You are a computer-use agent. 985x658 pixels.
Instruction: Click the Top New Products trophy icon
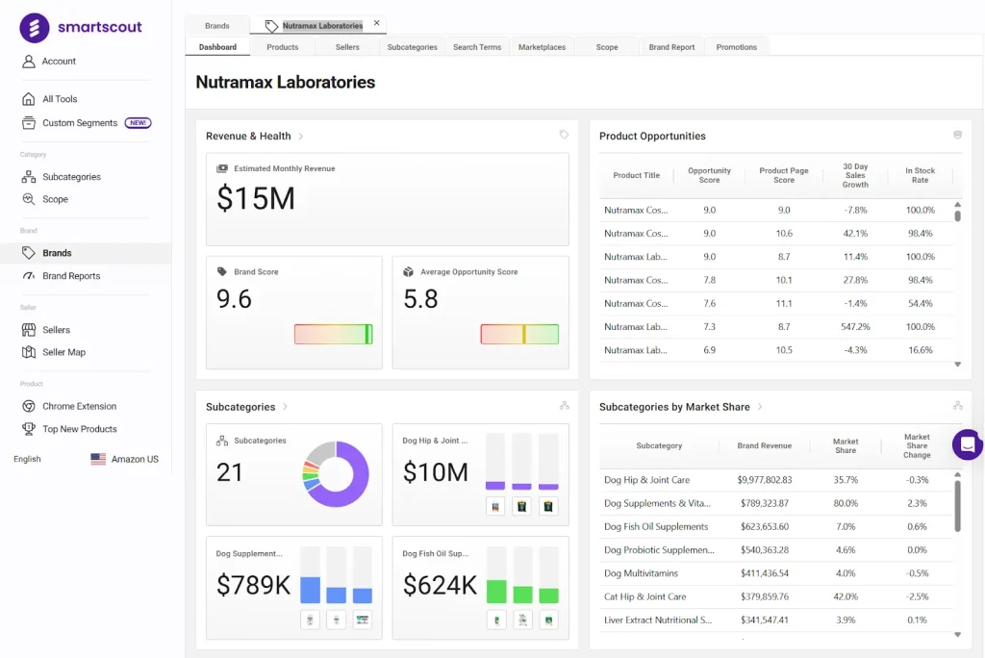point(28,429)
